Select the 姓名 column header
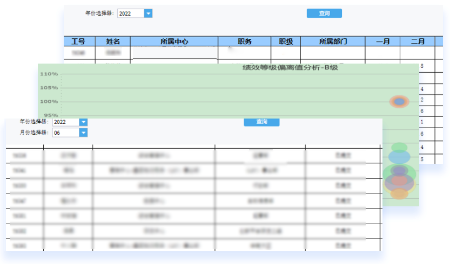 [x=113, y=41]
